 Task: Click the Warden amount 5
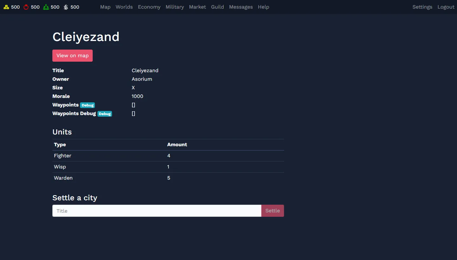[x=169, y=178]
